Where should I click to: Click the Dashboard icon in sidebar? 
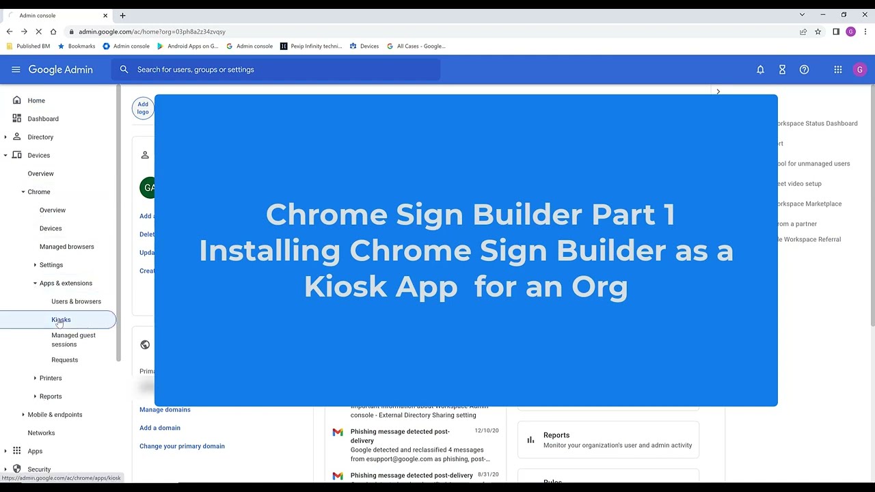(16, 118)
